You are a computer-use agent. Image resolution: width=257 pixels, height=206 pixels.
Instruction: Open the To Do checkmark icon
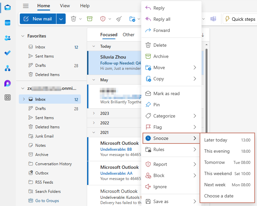tap(8, 53)
